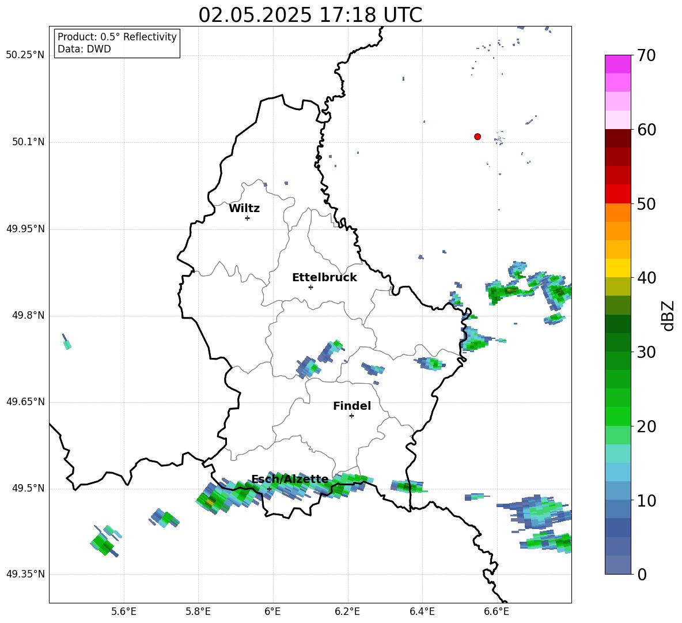Screen dimensions: 682x623
Task: Click the small echo at far left near 49.75°N
Action: point(67,342)
